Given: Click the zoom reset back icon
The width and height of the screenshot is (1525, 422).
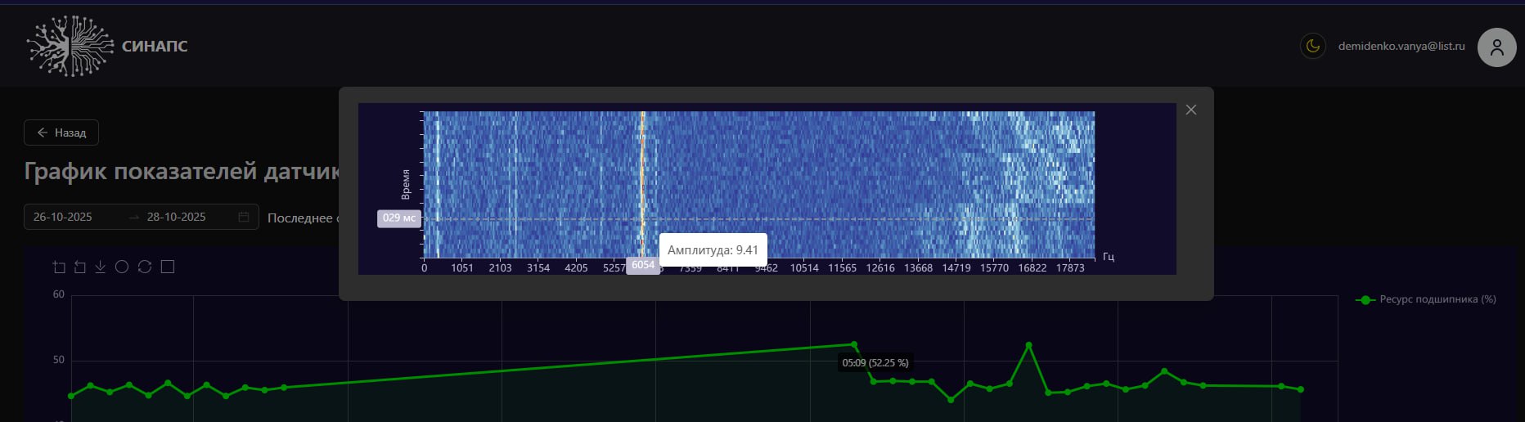Looking at the screenshot, I should [79, 267].
